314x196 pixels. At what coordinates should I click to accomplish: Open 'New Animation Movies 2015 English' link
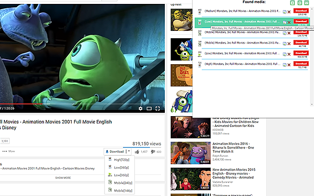pos(234,173)
